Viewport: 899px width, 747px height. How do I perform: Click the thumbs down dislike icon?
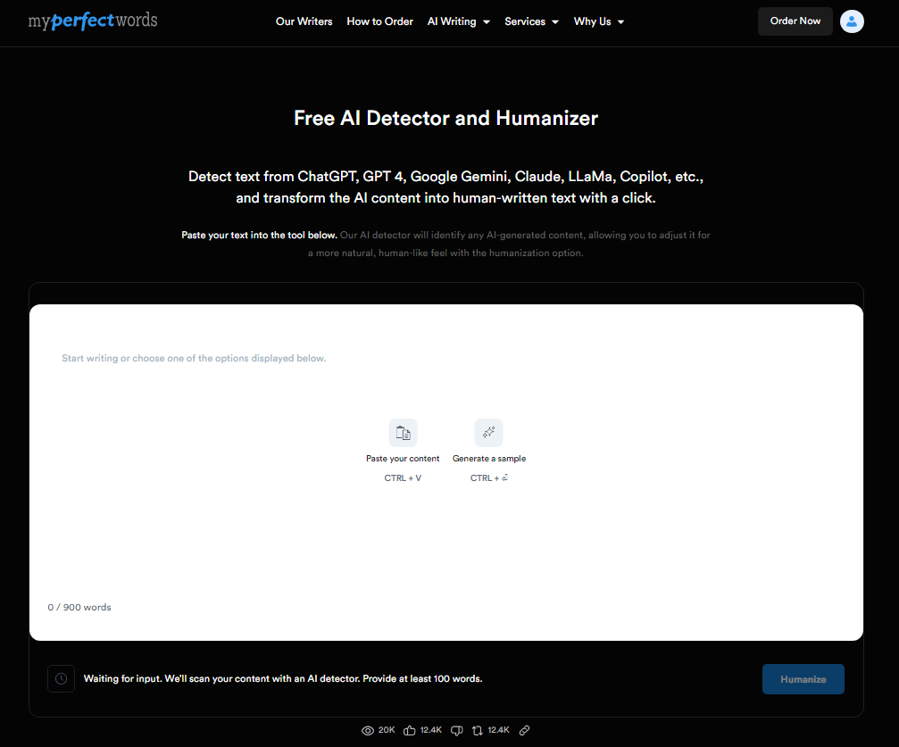pos(457,730)
